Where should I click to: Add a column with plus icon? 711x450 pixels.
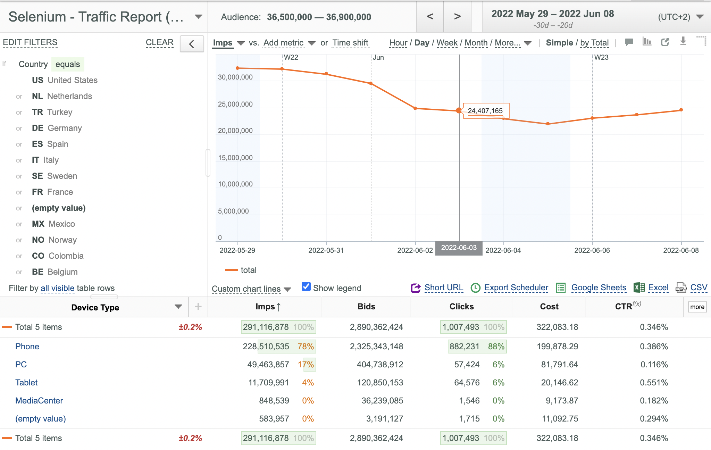(x=198, y=307)
